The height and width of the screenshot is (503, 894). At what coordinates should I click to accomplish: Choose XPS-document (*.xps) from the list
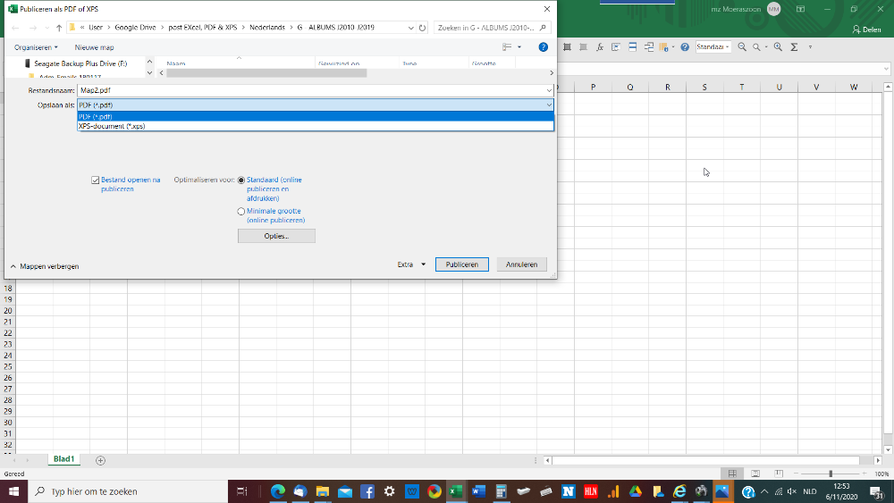pos(113,126)
